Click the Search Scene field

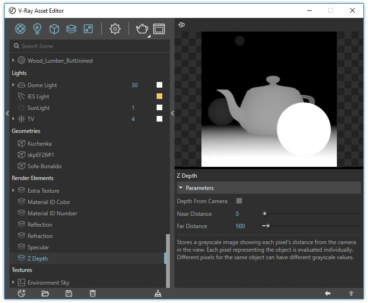90,46
